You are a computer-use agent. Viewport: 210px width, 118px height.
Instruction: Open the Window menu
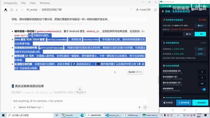point(45,3)
